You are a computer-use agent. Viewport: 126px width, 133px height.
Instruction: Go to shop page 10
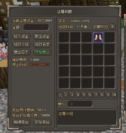point(114,95)
